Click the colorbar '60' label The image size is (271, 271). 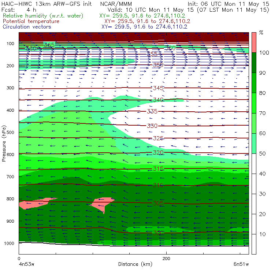point(262,133)
